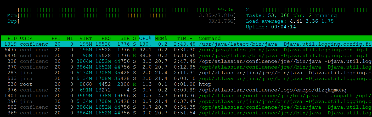Click the USER column header

click(x=26, y=38)
